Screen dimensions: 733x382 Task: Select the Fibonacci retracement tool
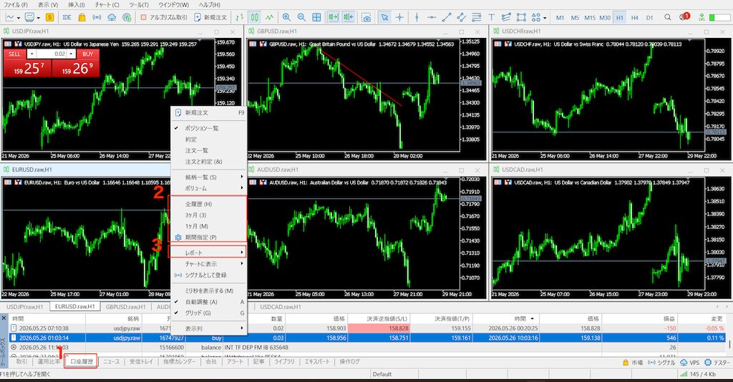pos(476,17)
